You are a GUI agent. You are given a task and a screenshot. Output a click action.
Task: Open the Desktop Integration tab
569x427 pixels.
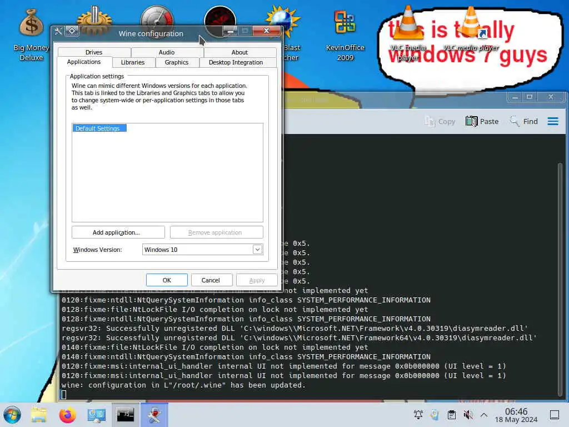236,62
